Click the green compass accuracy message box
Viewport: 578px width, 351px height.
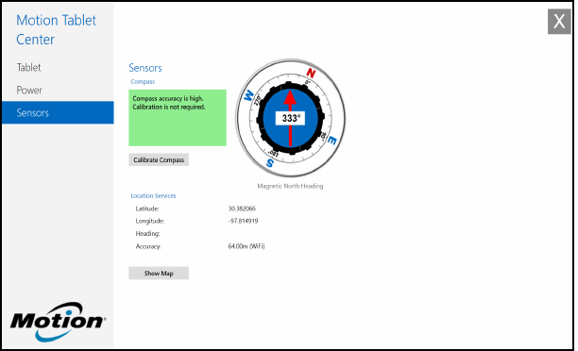(x=178, y=118)
